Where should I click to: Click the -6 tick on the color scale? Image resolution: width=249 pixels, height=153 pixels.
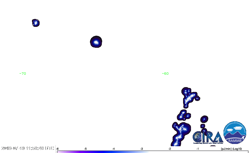click(x=57, y=148)
